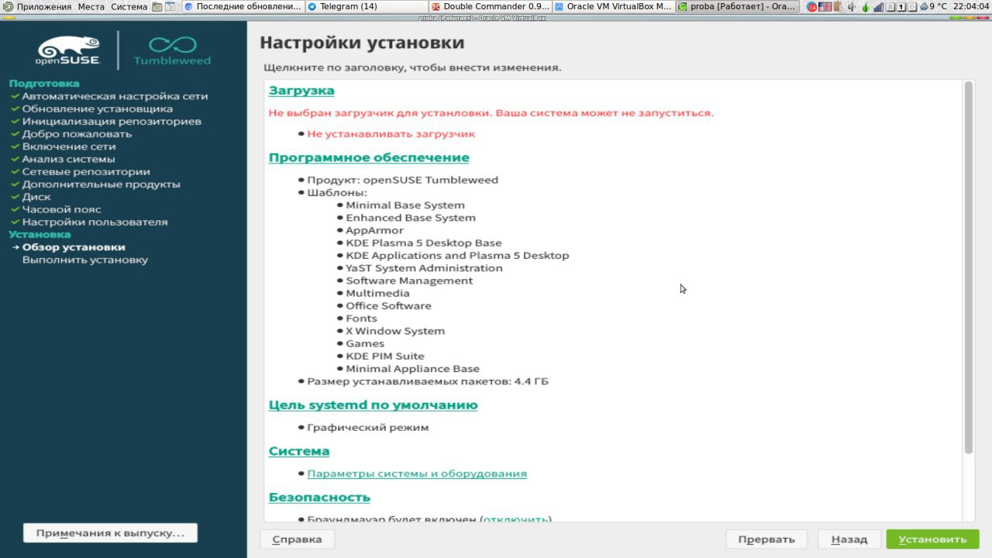Screen dimensions: 992x558
Task: Open Цель systemd по умолчанию heading
Action: coord(373,405)
